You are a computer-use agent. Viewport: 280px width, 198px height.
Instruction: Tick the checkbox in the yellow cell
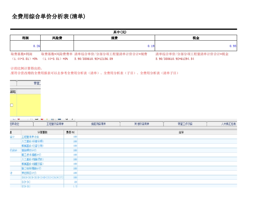(12, 105)
